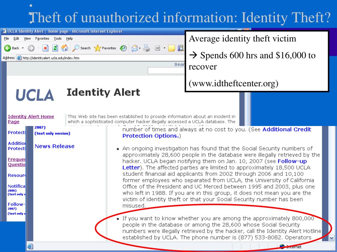This screenshot has height=252, width=337.
Task: Open the Edit menu
Action: tap(16, 39)
